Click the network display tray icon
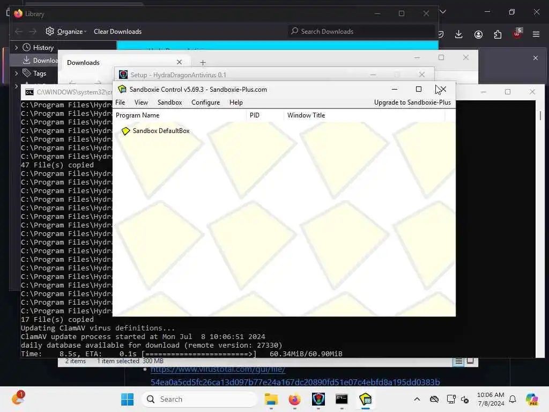The height and width of the screenshot is (412, 549). click(451, 399)
